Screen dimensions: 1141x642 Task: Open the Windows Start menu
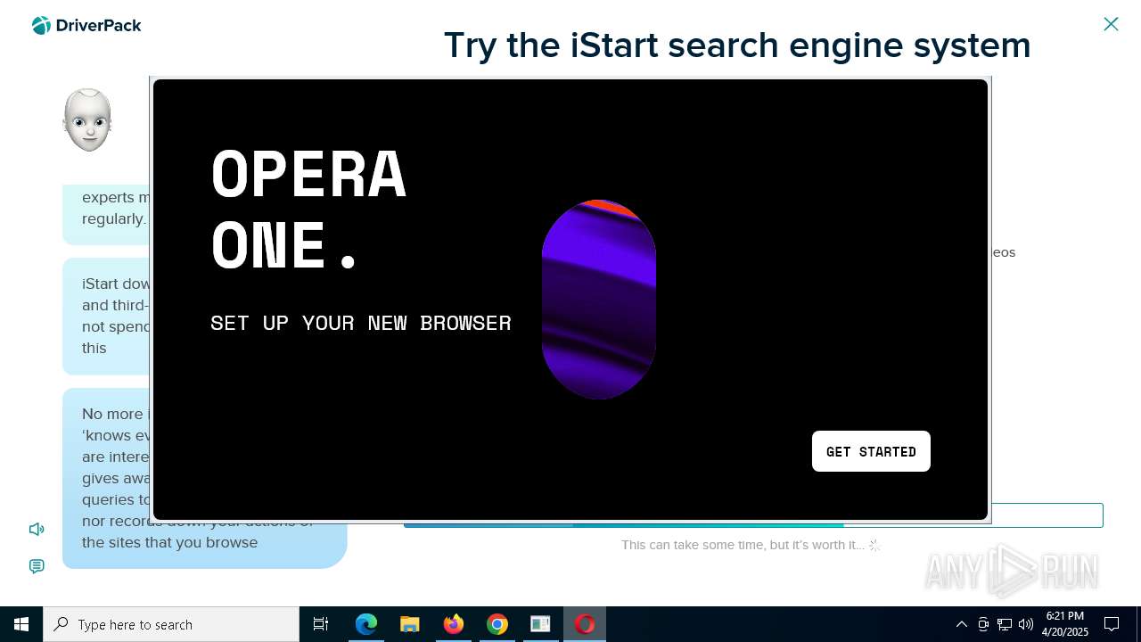pos(21,624)
